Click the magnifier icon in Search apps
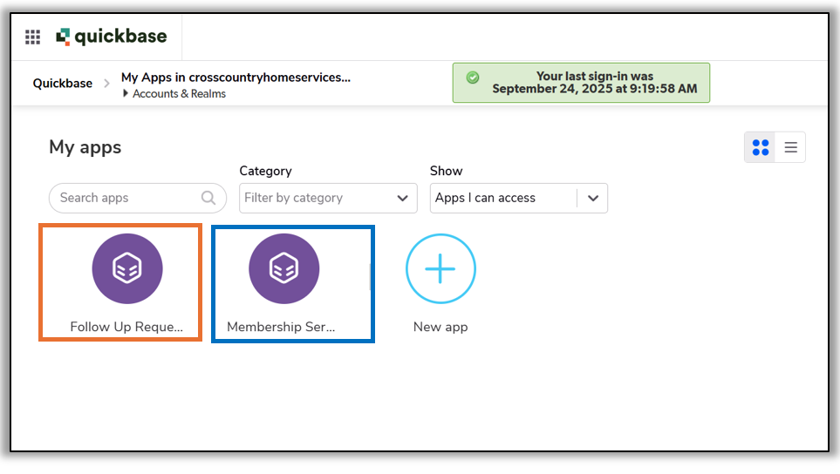 pyautogui.click(x=208, y=198)
